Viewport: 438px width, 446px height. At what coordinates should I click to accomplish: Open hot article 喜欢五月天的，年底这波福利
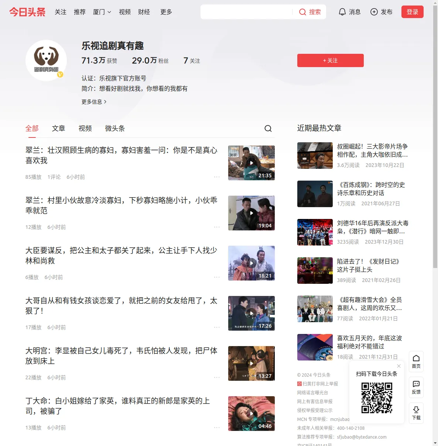click(370, 342)
